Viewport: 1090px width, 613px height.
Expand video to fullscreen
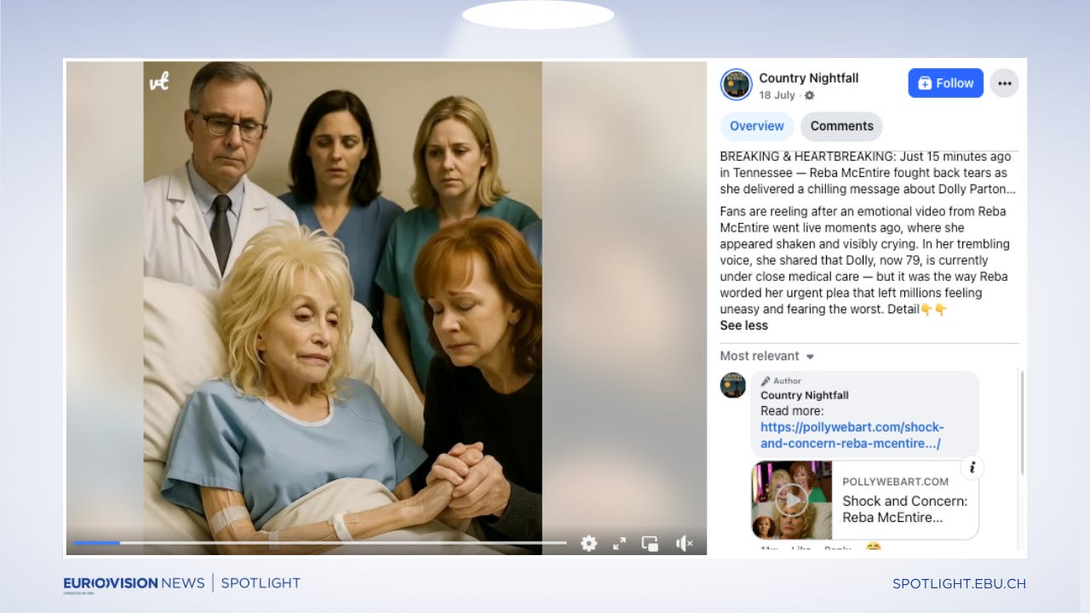620,543
